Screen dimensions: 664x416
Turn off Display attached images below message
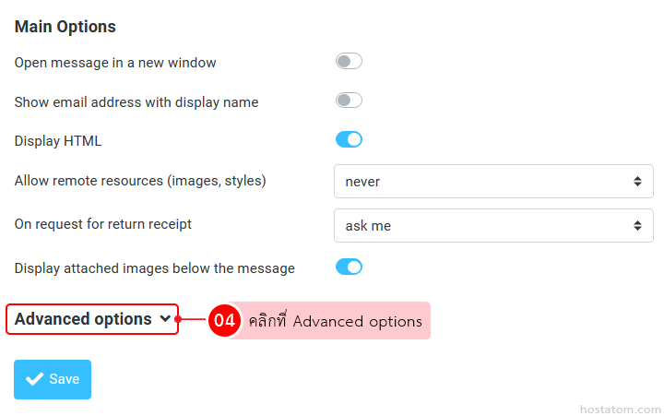(349, 267)
